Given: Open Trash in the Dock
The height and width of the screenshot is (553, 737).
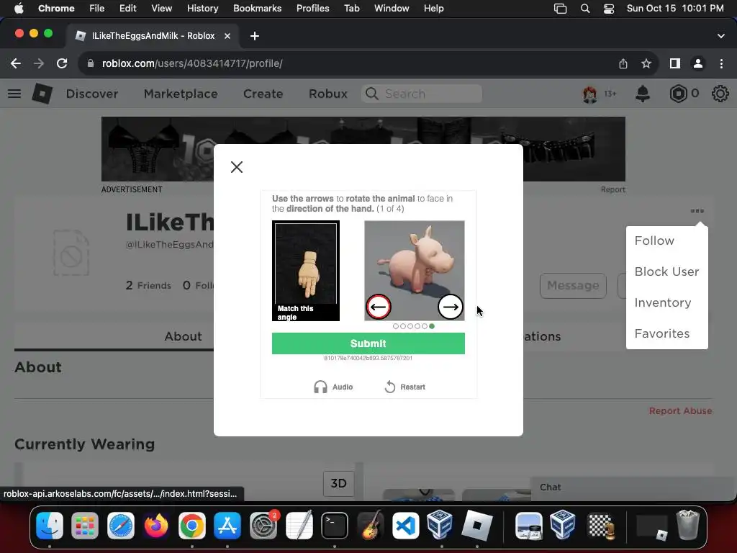Looking at the screenshot, I should (x=687, y=525).
